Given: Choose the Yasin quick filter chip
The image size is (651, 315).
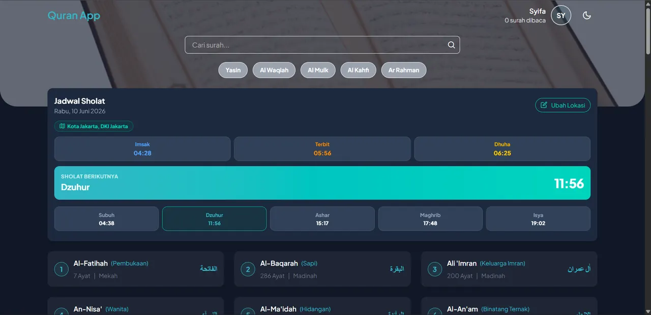Looking at the screenshot, I should (x=233, y=70).
